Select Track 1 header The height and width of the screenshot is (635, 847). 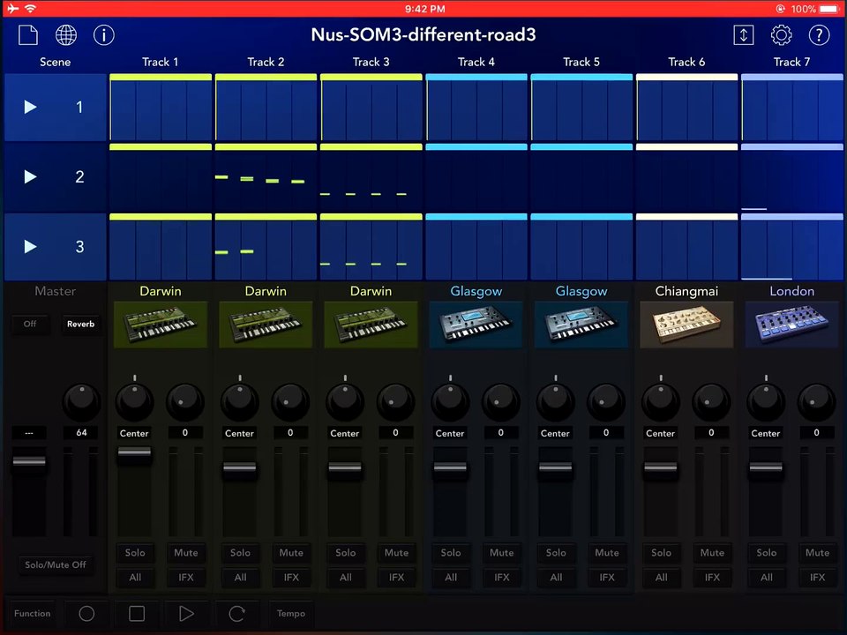point(161,62)
